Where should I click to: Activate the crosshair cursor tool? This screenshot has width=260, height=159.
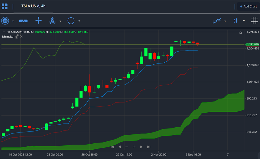(x=38, y=20)
